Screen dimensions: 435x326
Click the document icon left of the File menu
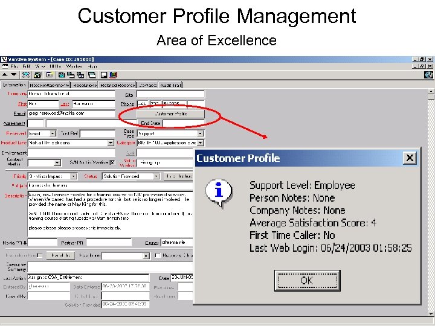pos(5,66)
